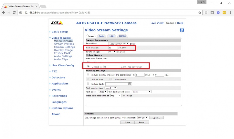The height and width of the screenshot is (139, 234).
Task: Switch to the H.264 tab
Action: [x=111, y=36]
